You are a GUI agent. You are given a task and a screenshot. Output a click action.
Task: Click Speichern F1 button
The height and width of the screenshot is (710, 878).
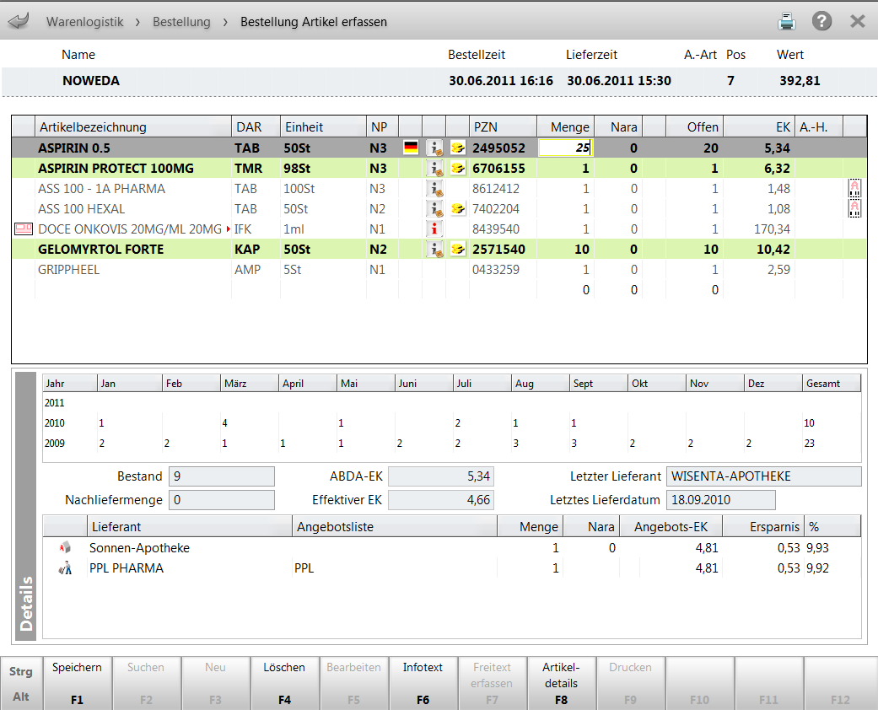coord(78,683)
